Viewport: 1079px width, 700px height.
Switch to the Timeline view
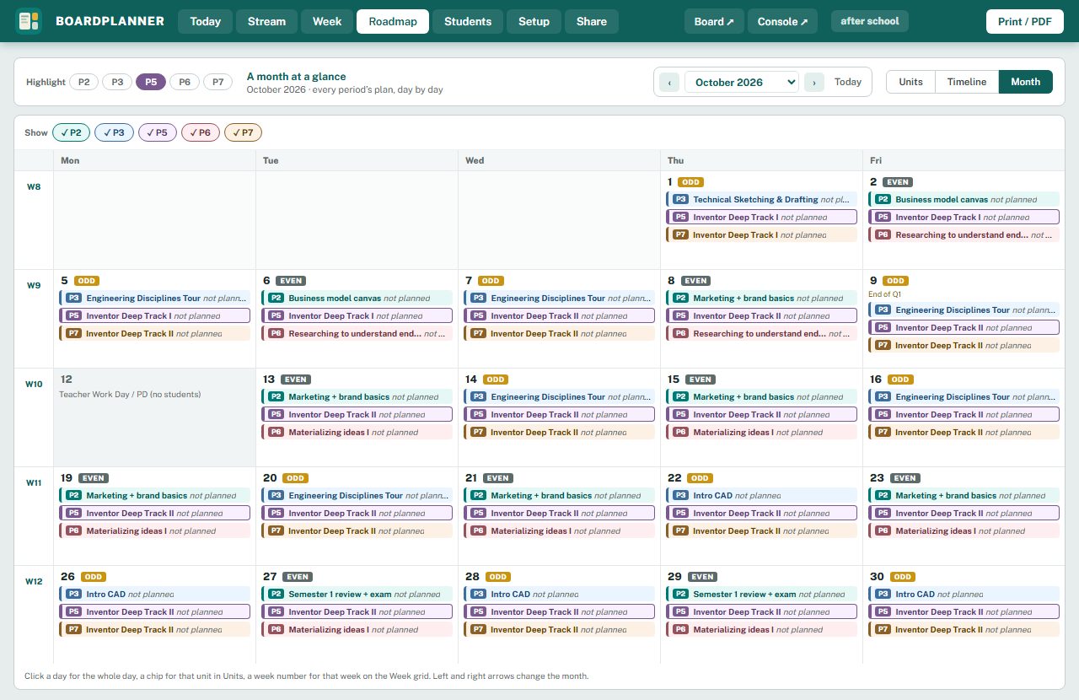point(967,82)
